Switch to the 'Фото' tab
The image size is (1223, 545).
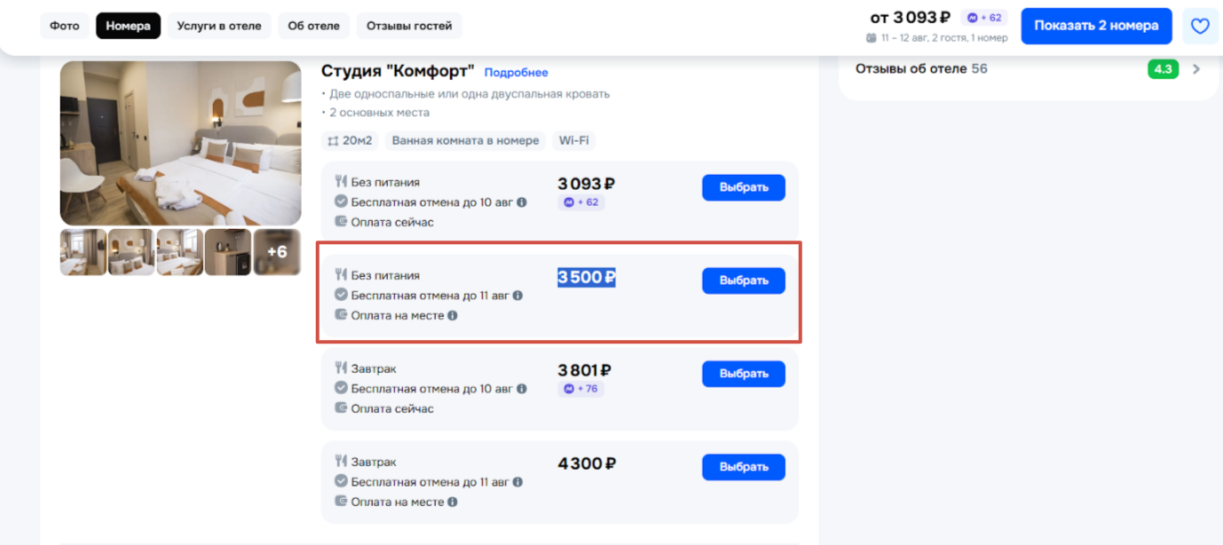click(x=65, y=26)
